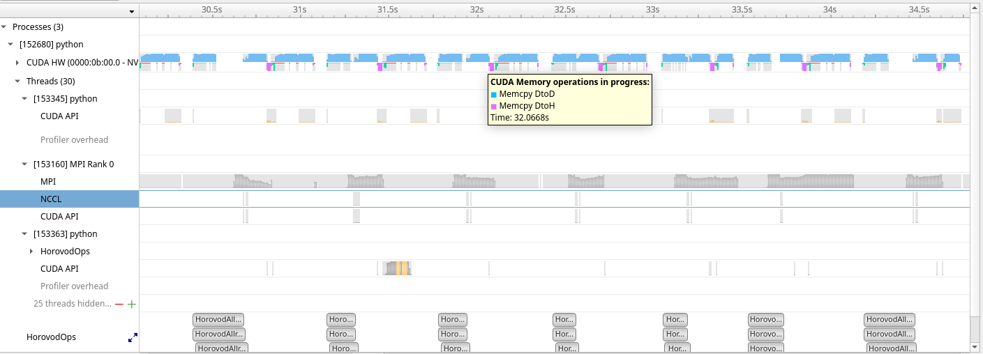The image size is (983, 354).
Task: Select CUDA API row under [153363] python
Action: [70, 269]
